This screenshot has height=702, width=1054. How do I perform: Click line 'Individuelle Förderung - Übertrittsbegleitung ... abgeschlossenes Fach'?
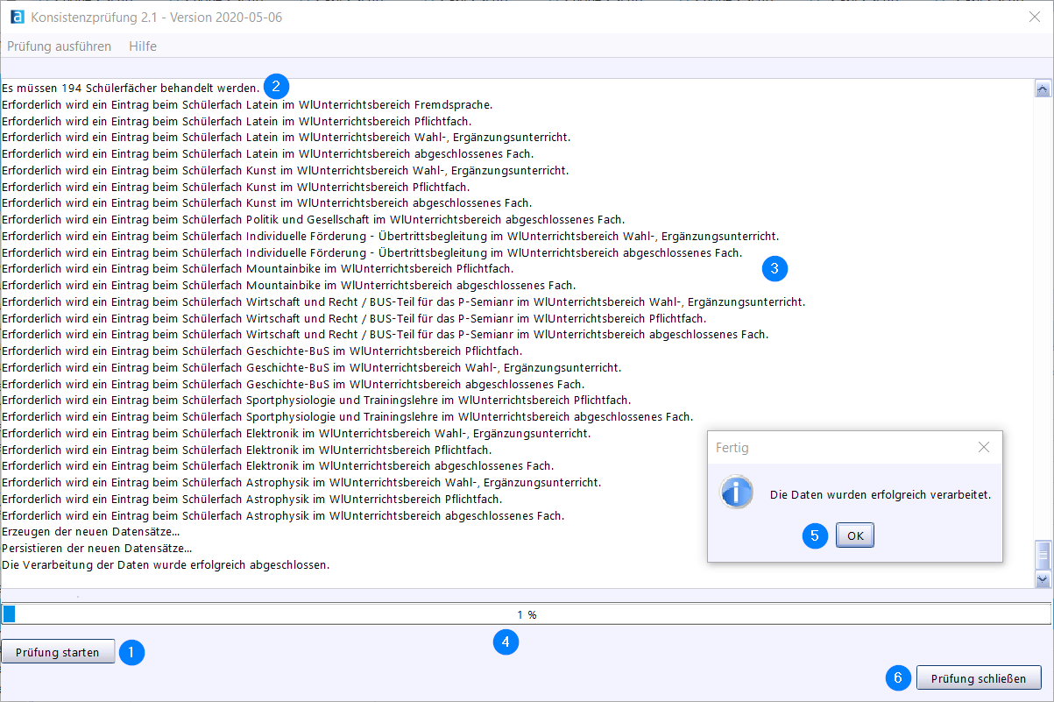372,252
